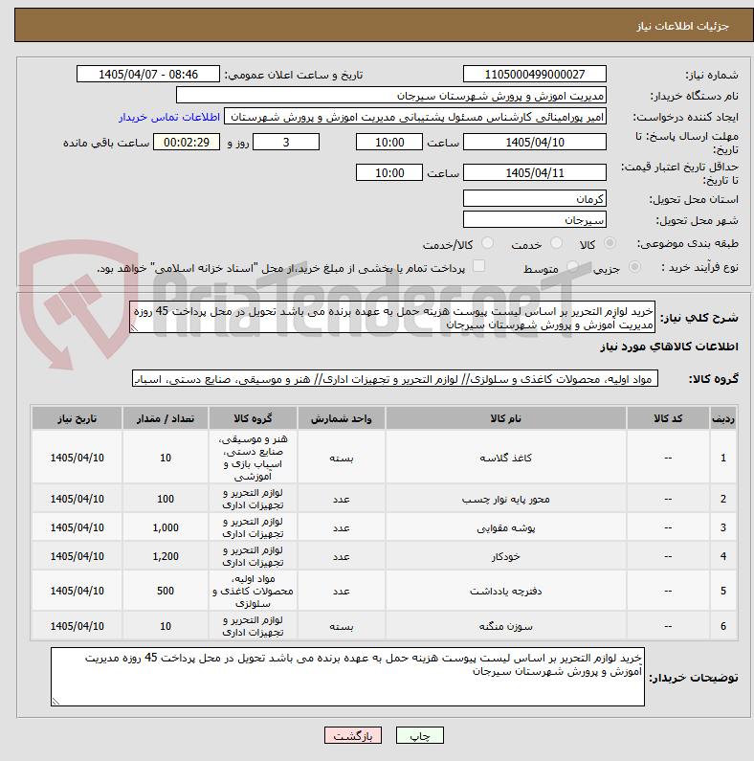
Task: Click the تعداد / مقدار column header
Action: point(166,418)
